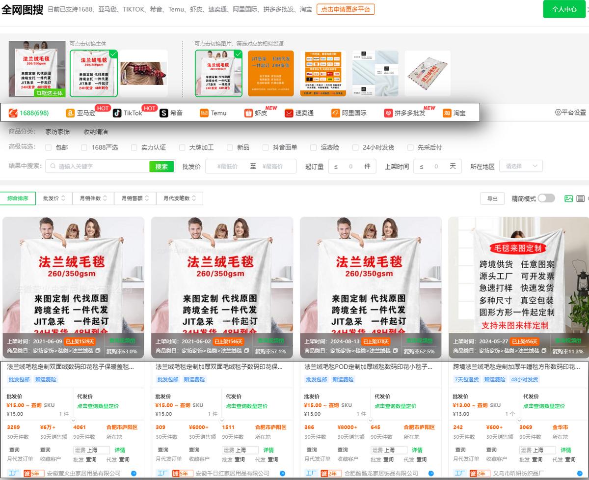This screenshot has height=480, width=589.
Task: Click 点击申请更多平台 link
Action: (x=345, y=9)
